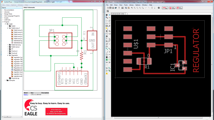Expand the CAM Jobs tree node

[x=3, y=20]
